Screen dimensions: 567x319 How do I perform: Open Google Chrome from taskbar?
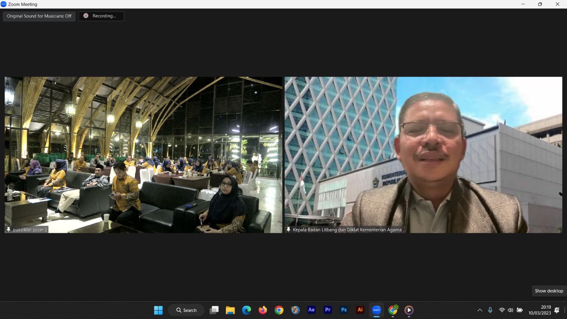[279, 310]
